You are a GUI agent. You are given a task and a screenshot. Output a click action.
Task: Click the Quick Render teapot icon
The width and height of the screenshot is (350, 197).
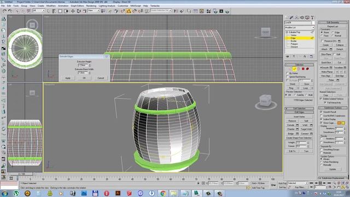pos(227,11)
